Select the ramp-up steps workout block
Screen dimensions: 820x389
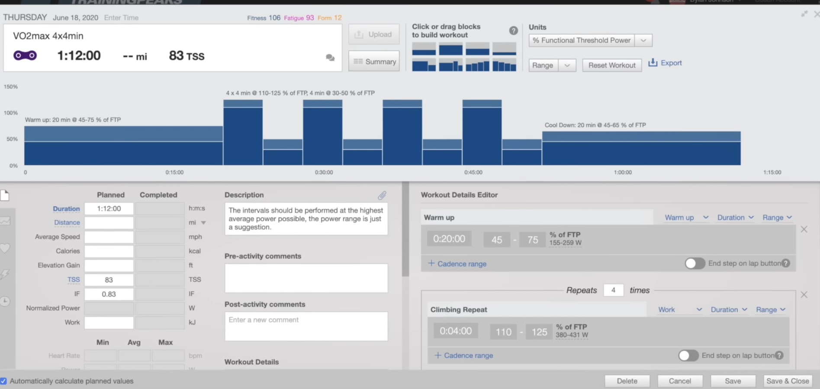pos(477,66)
